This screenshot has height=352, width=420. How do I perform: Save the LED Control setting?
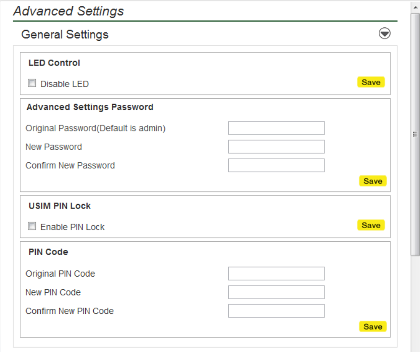pyautogui.click(x=371, y=82)
